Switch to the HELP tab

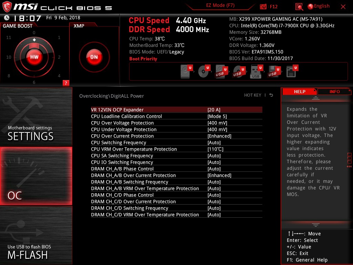(300, 91)
